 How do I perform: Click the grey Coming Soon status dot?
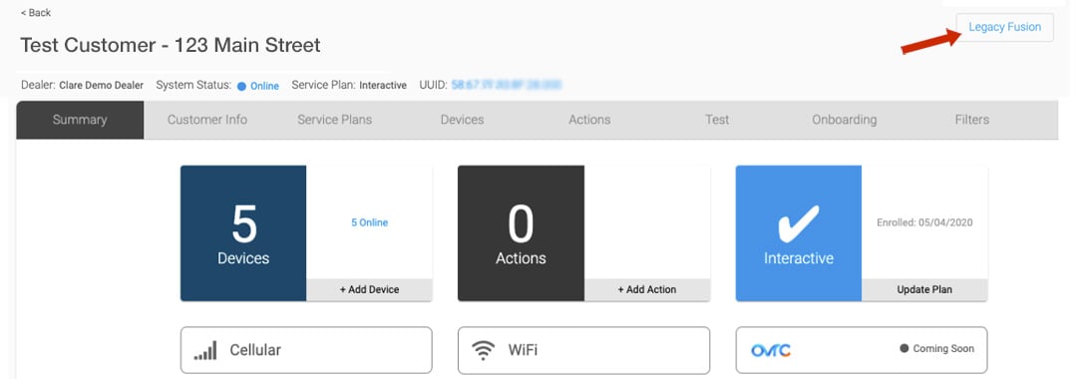pos(903,348)
